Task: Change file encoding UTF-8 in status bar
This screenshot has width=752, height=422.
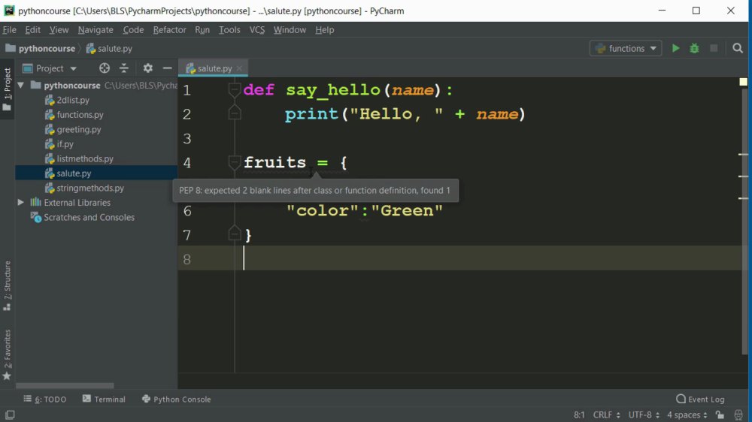Action: pyautogui.click(x=644, y=414)
